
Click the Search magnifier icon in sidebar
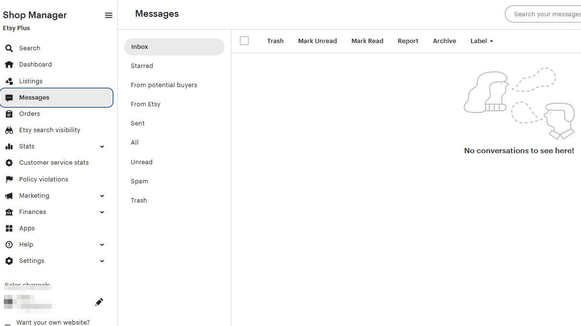tap(9, 48)
